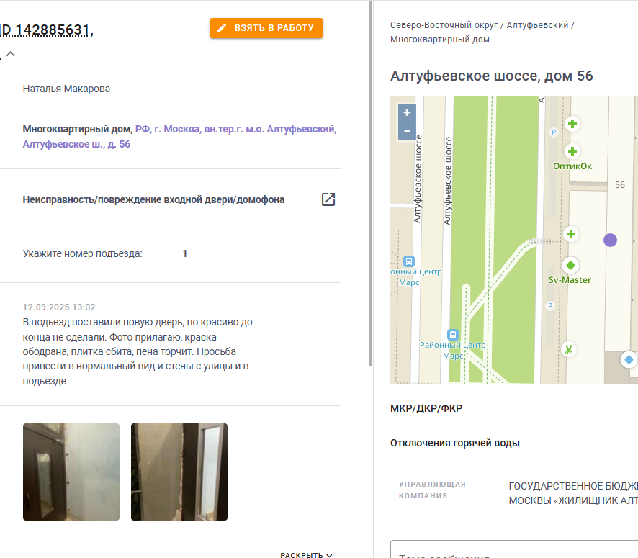This screenshot has width=638, height=558.
Task: Click the green scissors map marker
Action: 568,349
